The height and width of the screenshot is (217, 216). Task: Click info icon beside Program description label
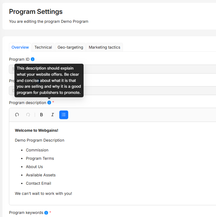click(x=49, y=102)
